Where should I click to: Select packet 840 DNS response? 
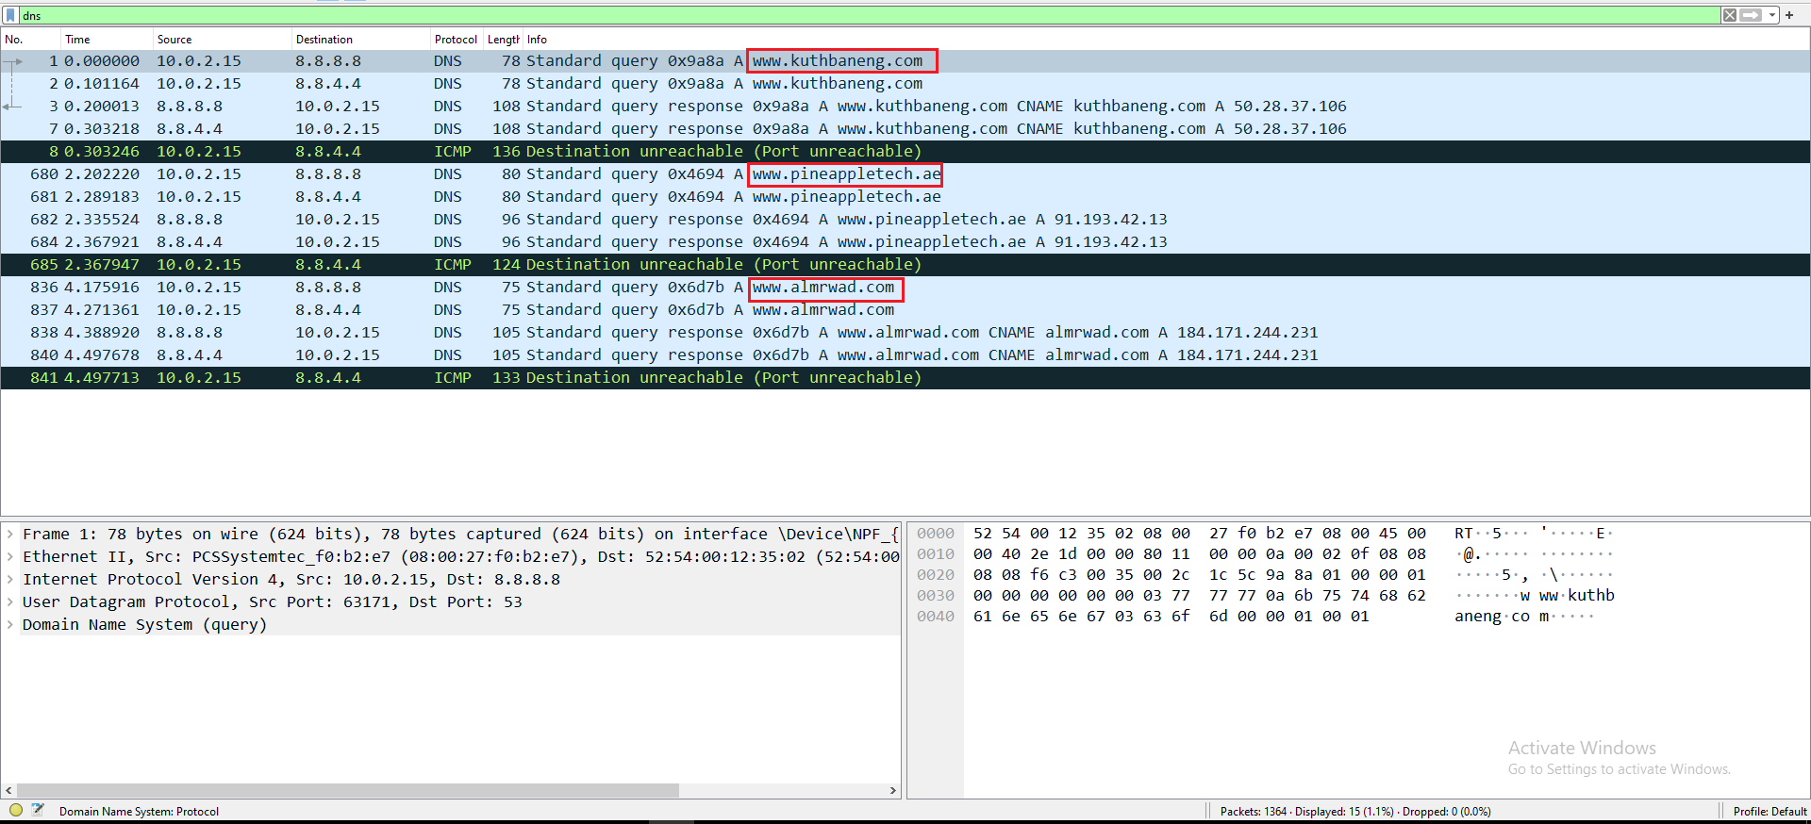(x=905, y=355)
